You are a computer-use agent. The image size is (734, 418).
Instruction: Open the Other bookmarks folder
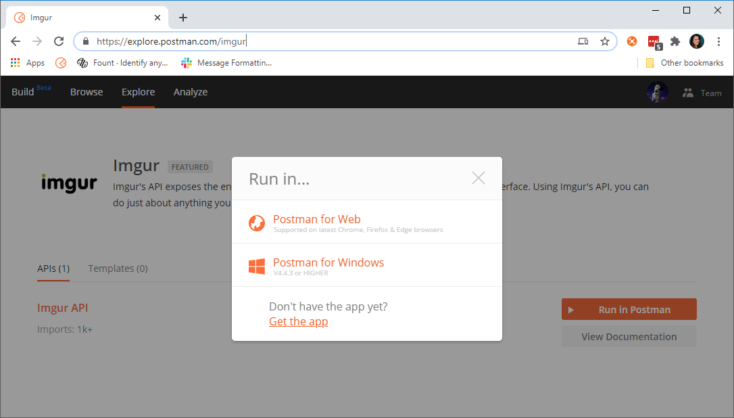(685, 63)
